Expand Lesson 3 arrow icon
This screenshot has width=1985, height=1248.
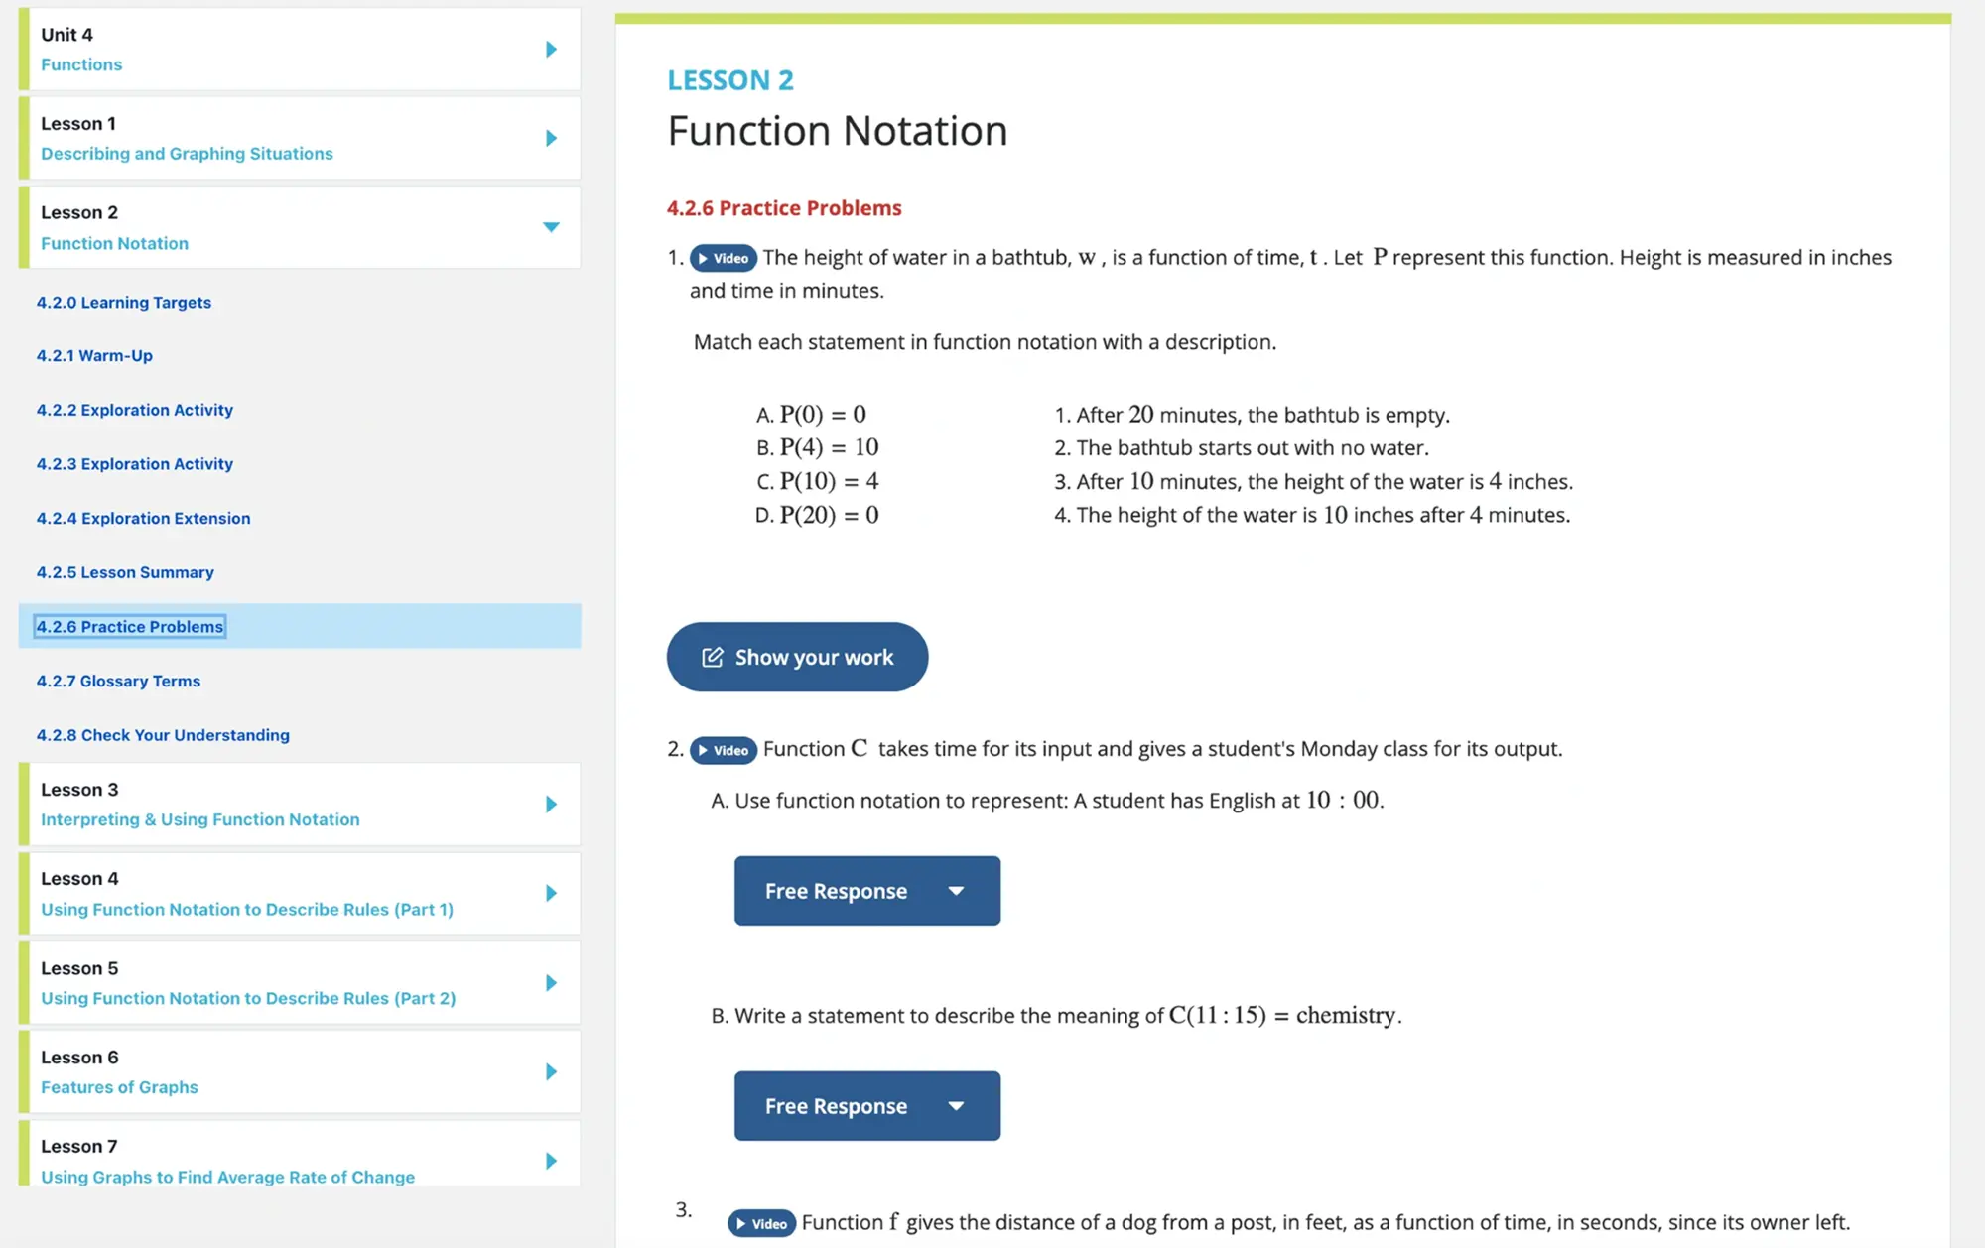pos(551,805)
